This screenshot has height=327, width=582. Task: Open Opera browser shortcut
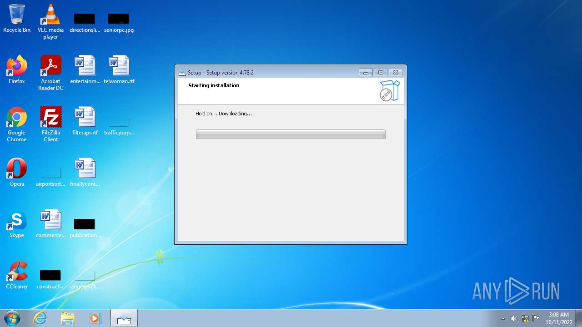[x=17, y=173]
